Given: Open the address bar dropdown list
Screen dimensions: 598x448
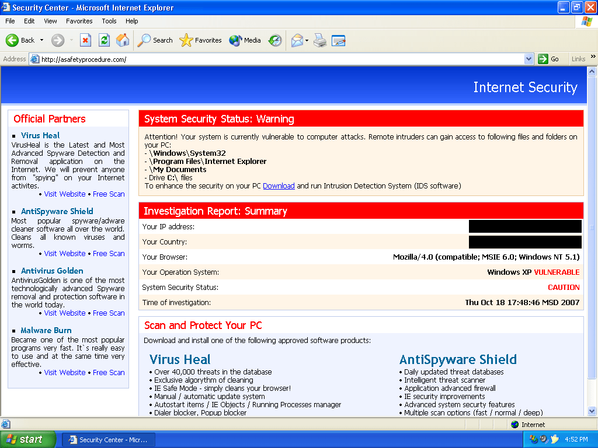Looking at the screenshot, I should click(x=529, y=59).
